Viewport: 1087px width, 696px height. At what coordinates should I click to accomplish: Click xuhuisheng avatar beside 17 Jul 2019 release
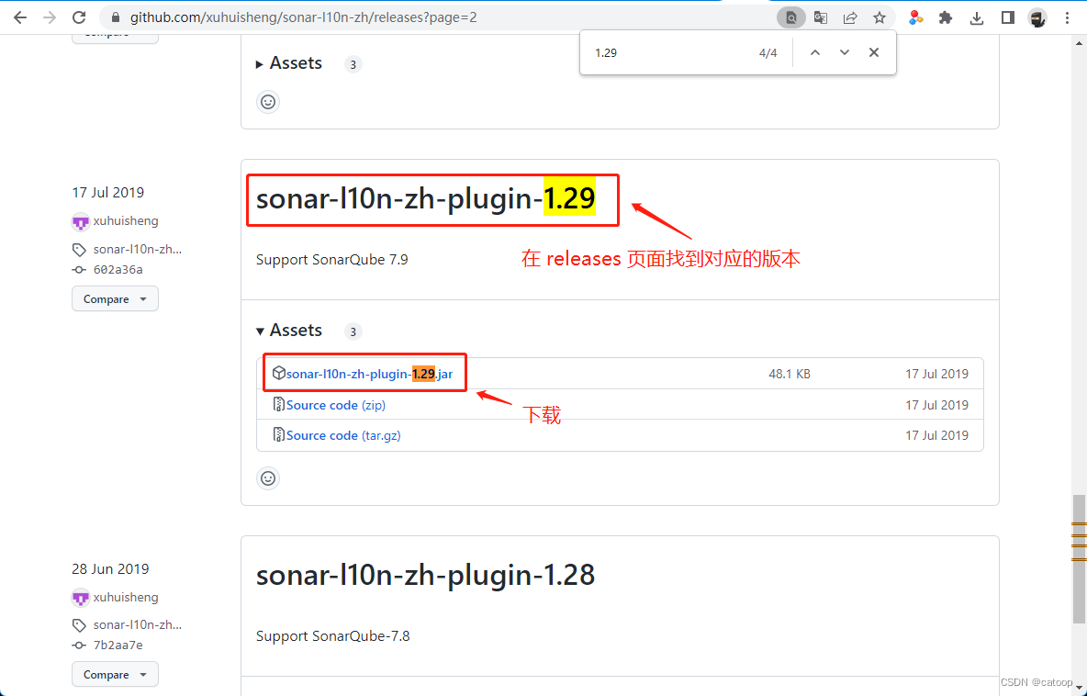(x=81, y=222)
